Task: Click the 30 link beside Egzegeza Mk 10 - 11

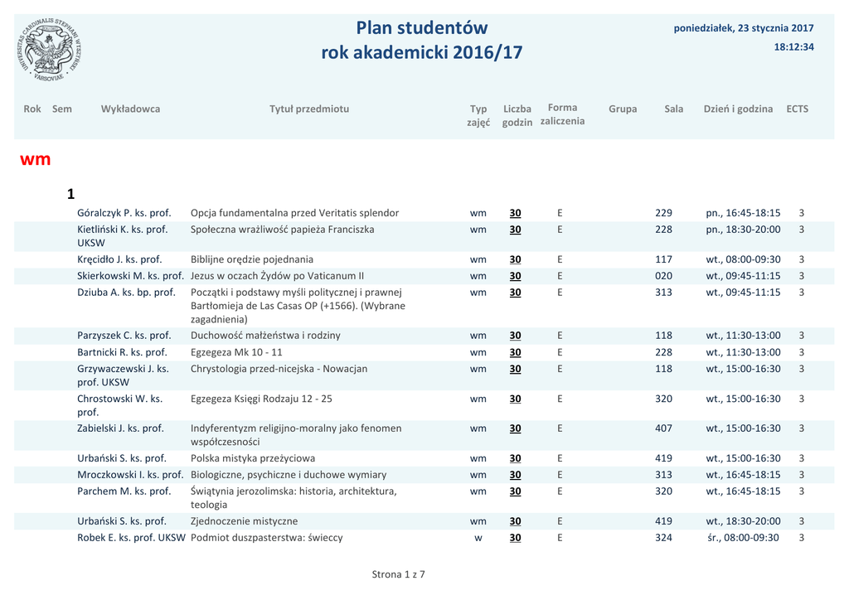Action: pos(515,352)
